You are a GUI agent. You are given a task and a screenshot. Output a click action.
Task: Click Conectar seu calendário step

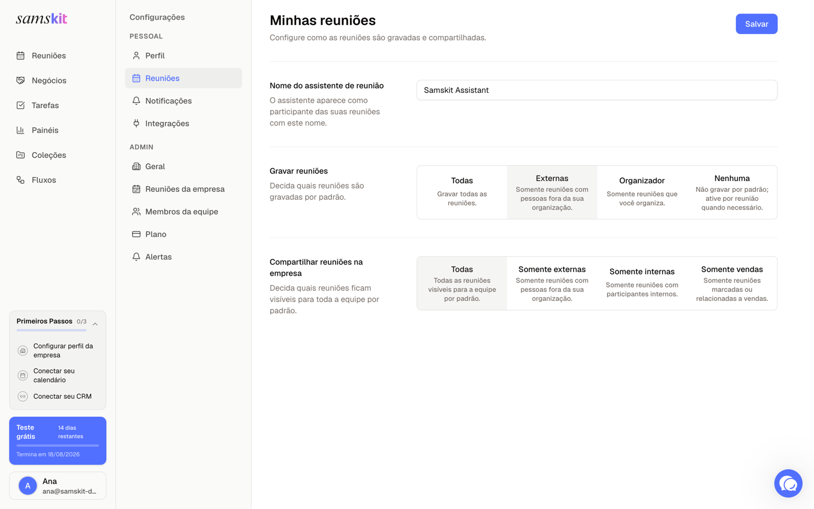pyautogui.click(x=58, y=376)
